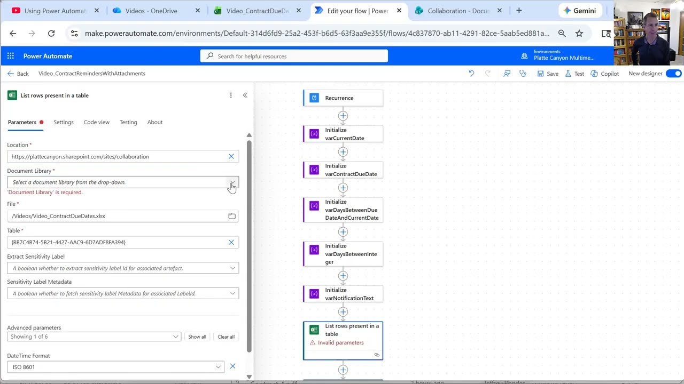Click Clear all advanced parameters

coord(226,337)
